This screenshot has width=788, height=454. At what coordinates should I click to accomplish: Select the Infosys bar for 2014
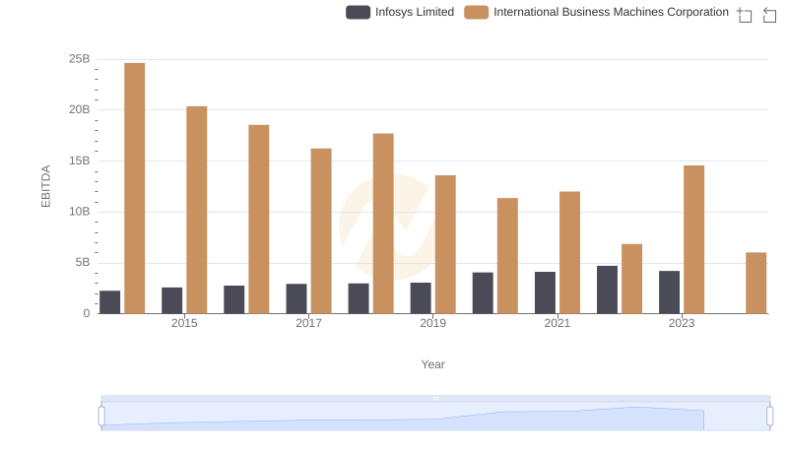click(110, 302)
